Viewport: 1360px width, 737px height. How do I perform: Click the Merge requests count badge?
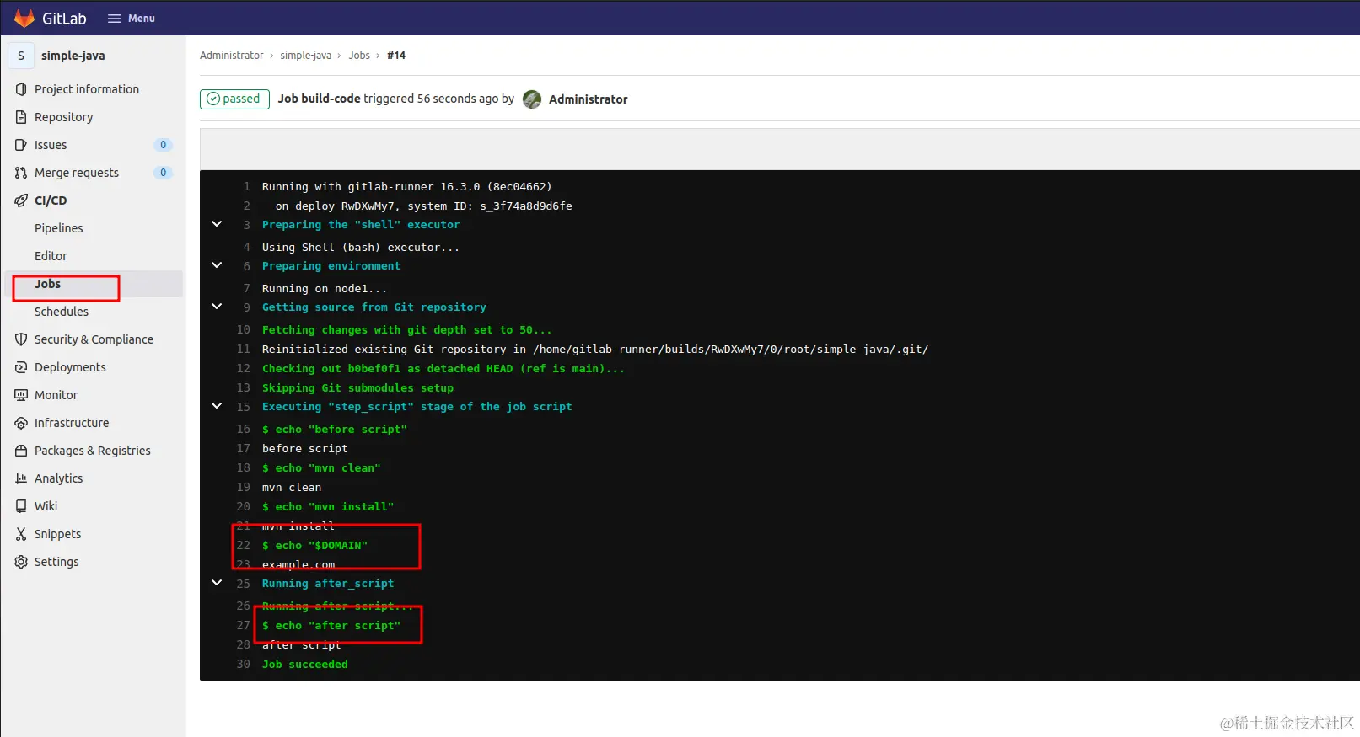pyautogui.click(x=164, y=173)
